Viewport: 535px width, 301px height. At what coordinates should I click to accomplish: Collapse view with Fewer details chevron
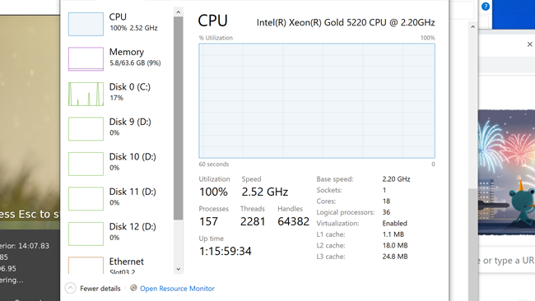70,288
